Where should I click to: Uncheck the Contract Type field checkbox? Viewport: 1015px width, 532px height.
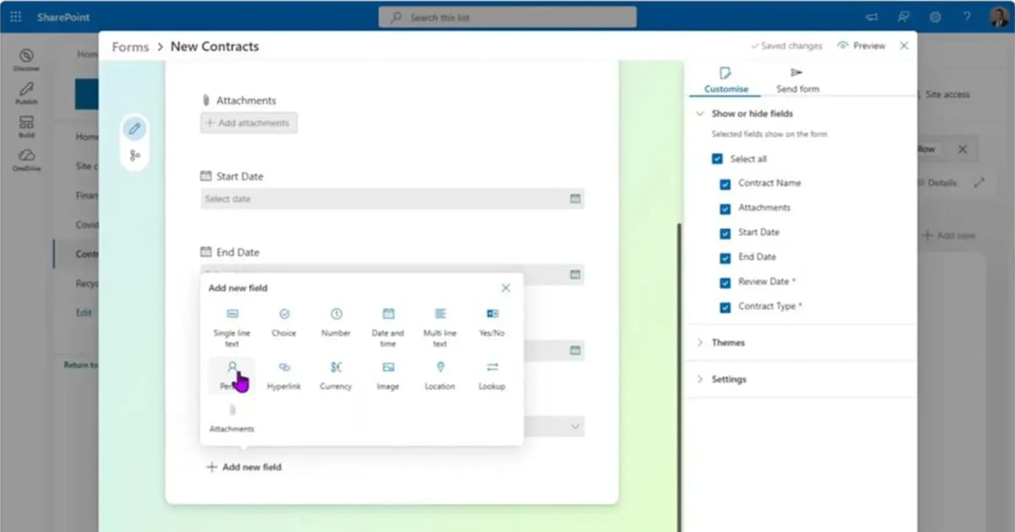coord(725,307)
